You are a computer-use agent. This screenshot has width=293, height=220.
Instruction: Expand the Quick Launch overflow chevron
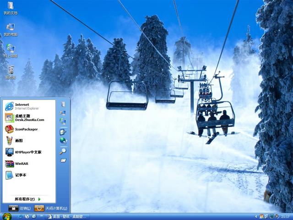click(41, 216)
